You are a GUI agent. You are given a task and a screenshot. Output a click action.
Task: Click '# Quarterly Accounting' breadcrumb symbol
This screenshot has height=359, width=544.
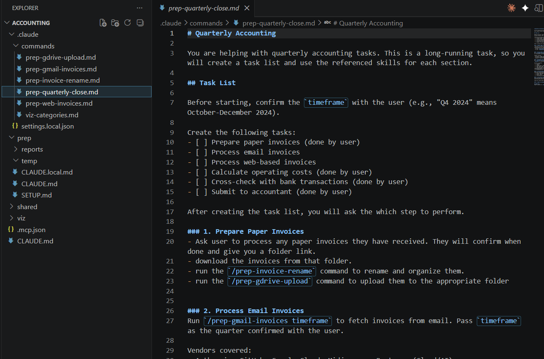click(x=368, y=23)
